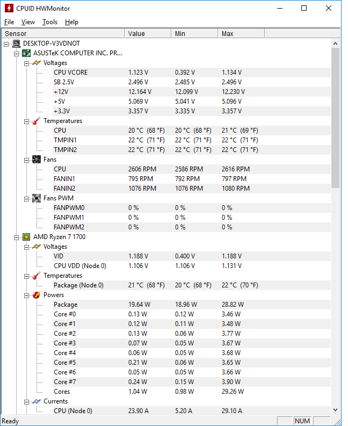Screen dimensions: 348x426
Task: Select the Cores total power row
Action: tap(192, 392)
